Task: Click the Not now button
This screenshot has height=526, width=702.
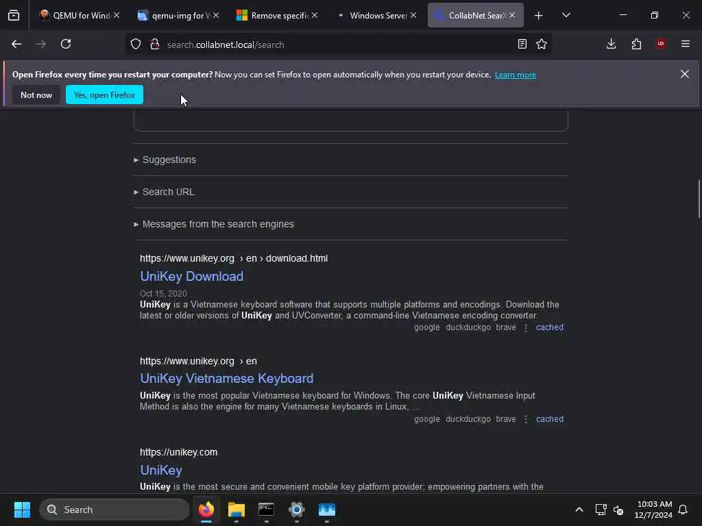Action: pos(36,95)
